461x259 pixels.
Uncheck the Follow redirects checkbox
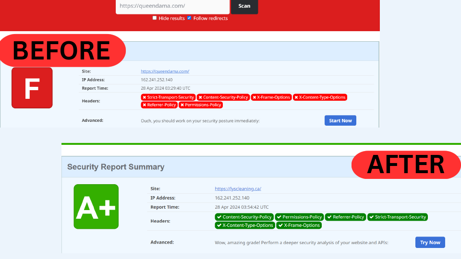click(189, 18)
